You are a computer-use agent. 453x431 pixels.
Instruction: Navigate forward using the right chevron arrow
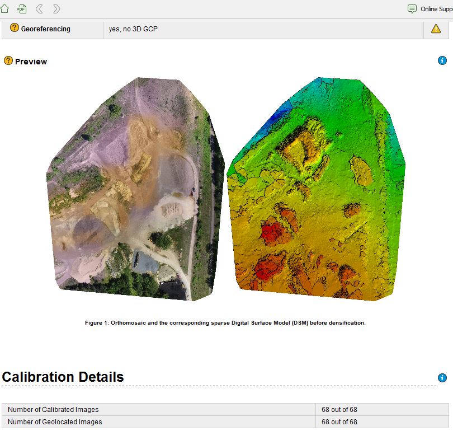[55, 8]
